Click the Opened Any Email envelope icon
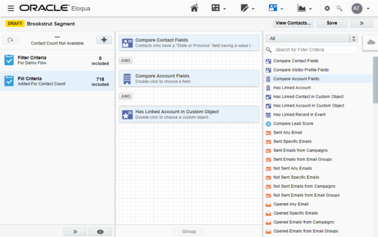 point(268,204)
